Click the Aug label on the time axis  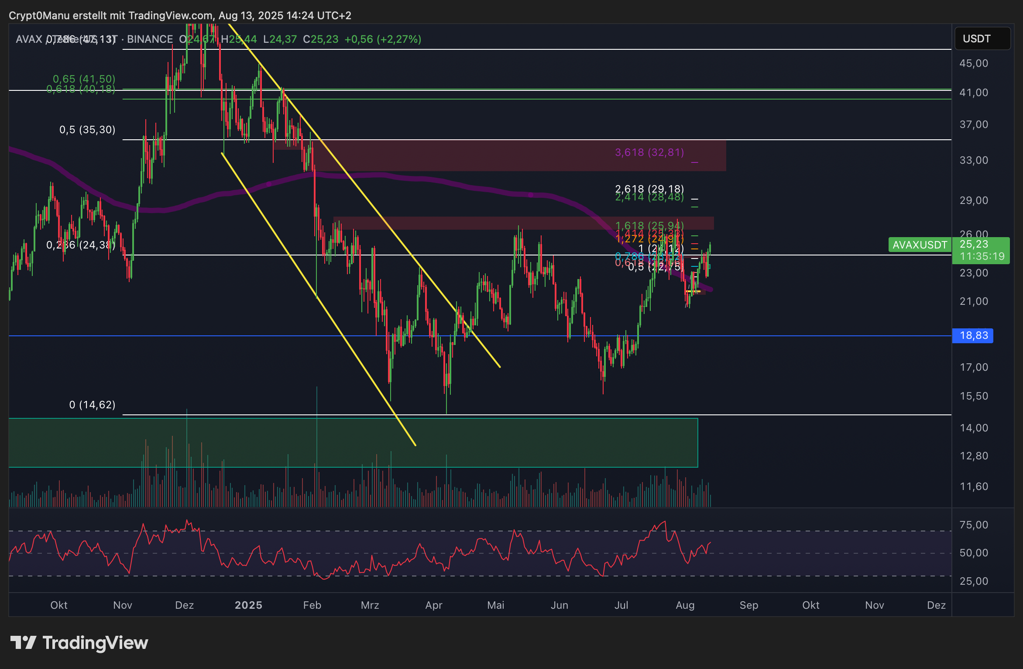(685, 605)
